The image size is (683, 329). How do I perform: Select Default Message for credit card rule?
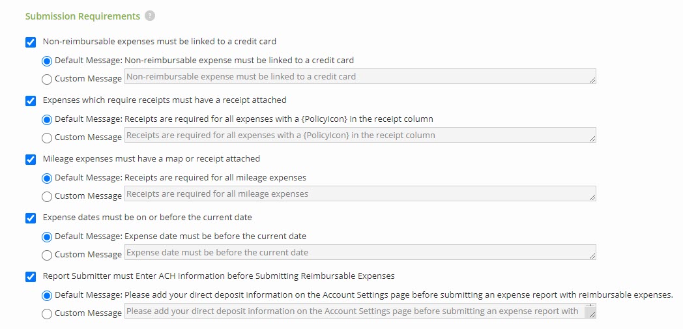coord(47,61)
